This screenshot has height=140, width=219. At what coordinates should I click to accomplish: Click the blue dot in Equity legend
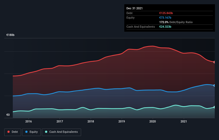(x=26, y=132)
